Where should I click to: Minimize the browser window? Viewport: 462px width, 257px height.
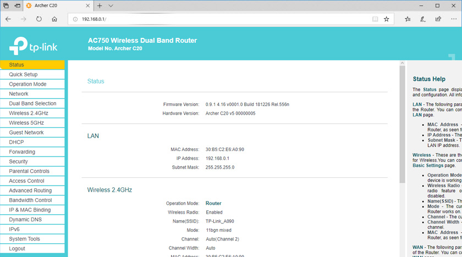click(421, 5)
